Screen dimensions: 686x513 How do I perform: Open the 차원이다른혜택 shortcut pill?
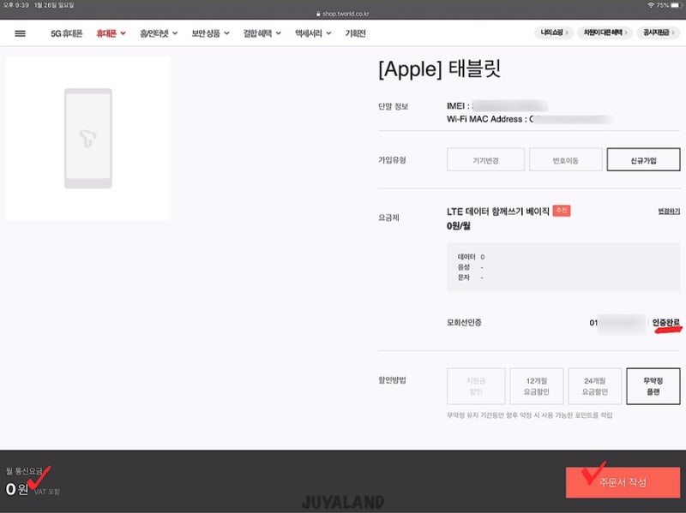[605, 33]
